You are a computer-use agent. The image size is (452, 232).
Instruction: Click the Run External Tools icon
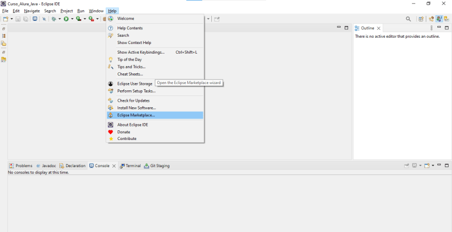point(92,19)
